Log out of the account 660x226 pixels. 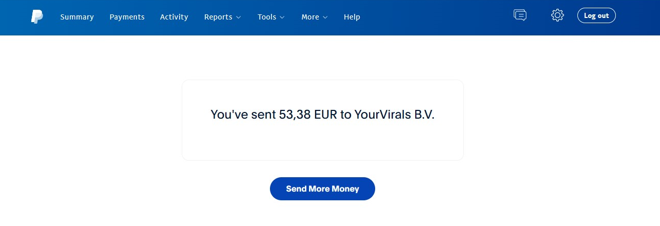click(x=596, y=15)
